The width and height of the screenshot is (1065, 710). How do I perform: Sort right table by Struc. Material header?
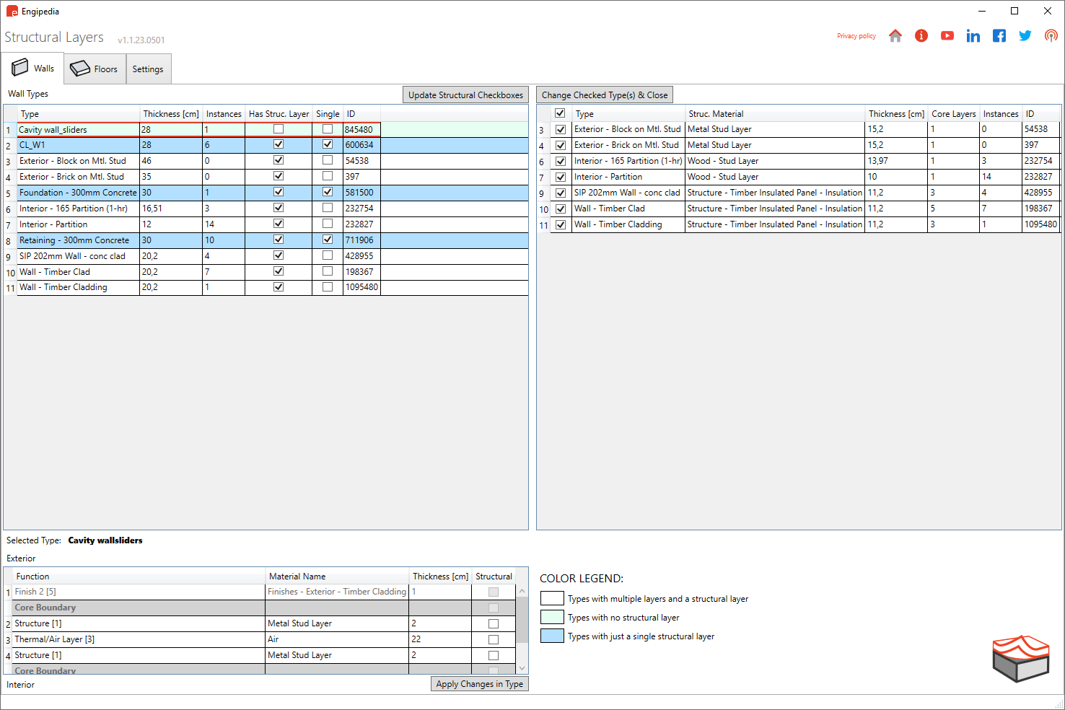[775, 114]
